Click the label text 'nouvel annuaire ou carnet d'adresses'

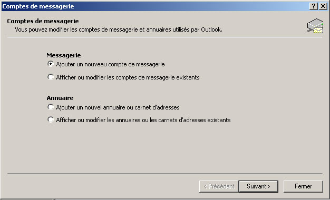pyautogui.click(x=132, y=107)
